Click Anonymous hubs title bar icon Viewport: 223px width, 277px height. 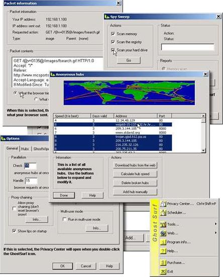pyautogui.click(x=53, y=74)
